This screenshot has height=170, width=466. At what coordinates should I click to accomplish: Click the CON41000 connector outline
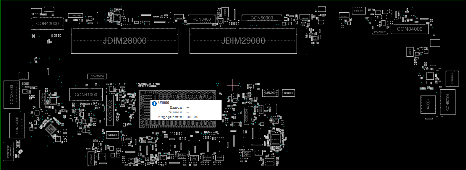86,95
